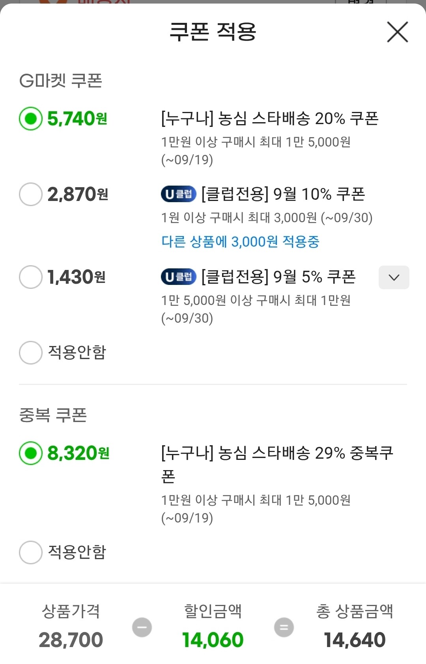Tap the 농심 스타배송 29% 중복쿠폰 title
The image size is (426, 664).
(x=277, y=453)
